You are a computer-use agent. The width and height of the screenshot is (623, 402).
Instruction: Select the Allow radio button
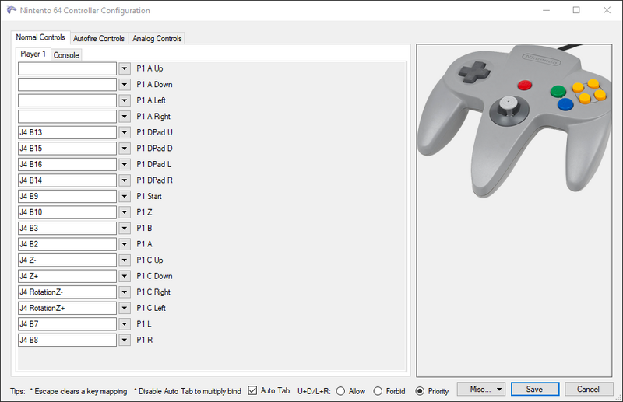click(x=340, y=390)
